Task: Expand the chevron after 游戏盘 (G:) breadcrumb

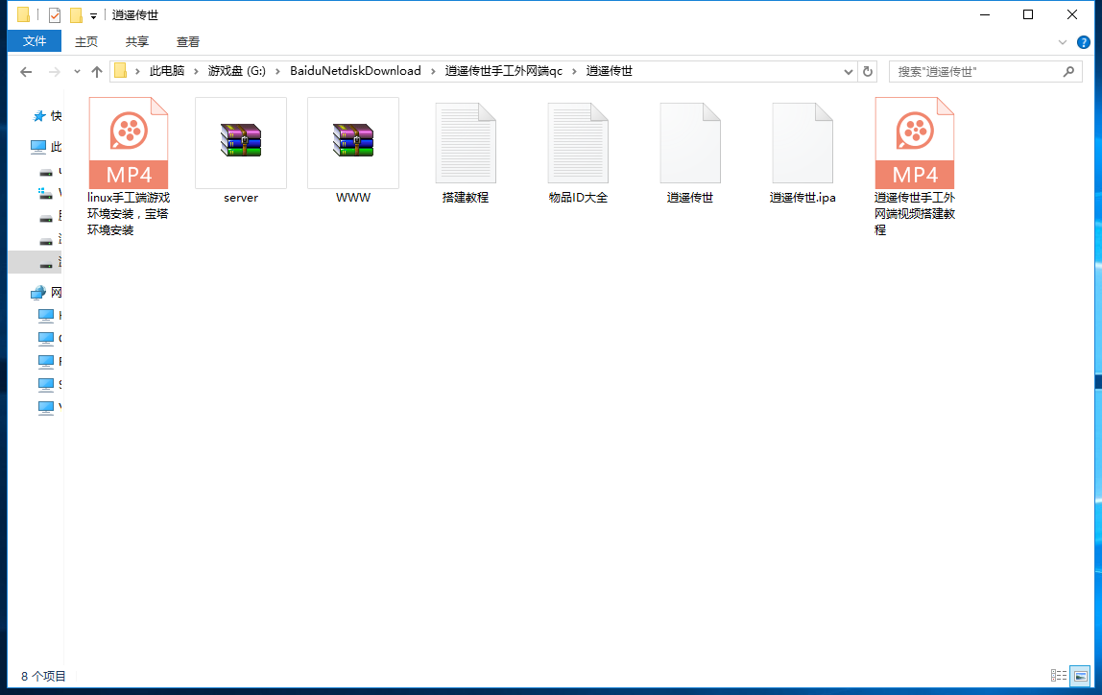Action: click(x=277, y=72)
